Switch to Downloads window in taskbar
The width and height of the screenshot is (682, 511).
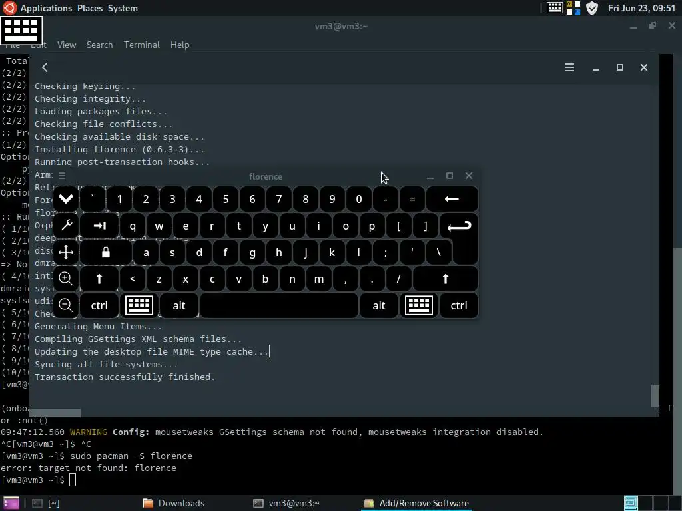[x=174, y=503]
